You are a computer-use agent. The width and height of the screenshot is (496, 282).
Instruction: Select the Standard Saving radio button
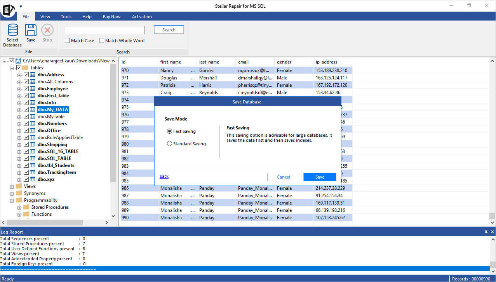point(169,144)
